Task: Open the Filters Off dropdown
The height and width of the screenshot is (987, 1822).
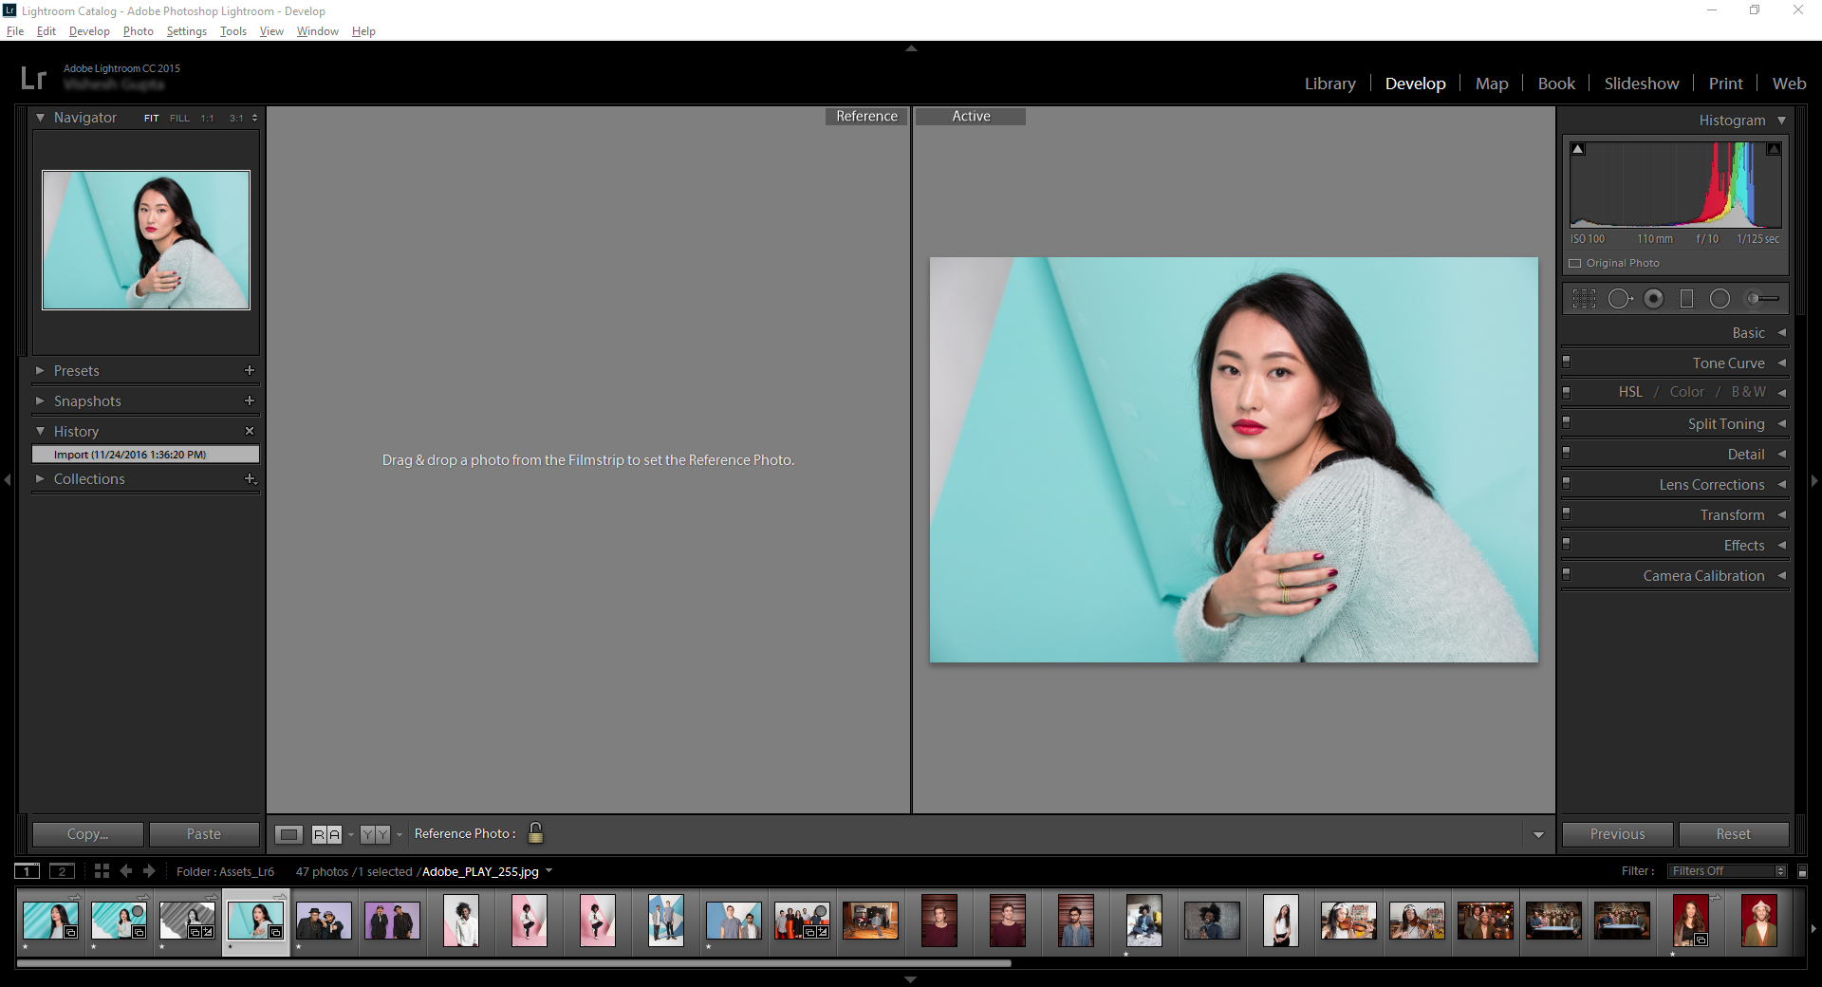Action: click(1725, 870)
